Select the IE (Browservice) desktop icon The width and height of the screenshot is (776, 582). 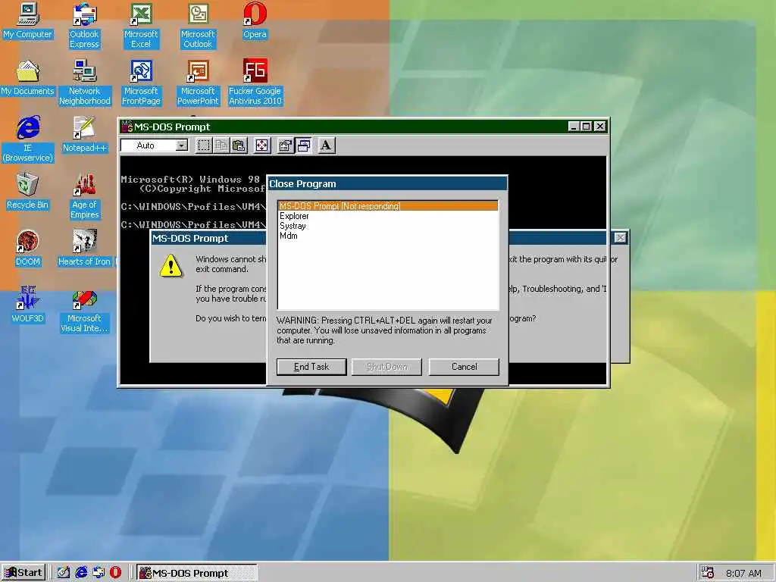click(x=28, y=139)
